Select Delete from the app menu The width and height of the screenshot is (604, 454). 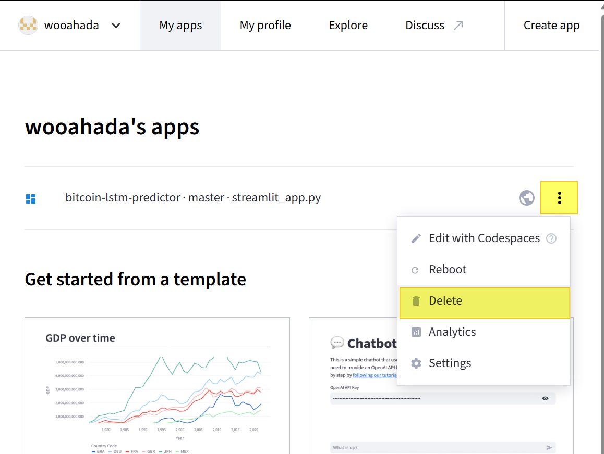click(485, 303)
